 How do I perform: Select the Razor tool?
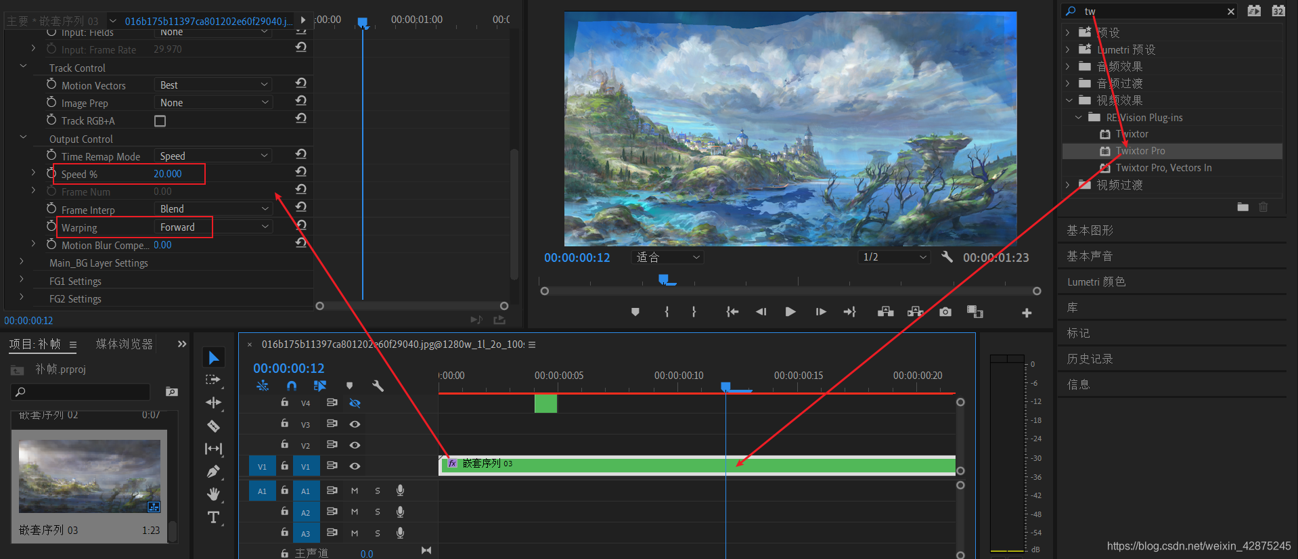pos(214,426)
